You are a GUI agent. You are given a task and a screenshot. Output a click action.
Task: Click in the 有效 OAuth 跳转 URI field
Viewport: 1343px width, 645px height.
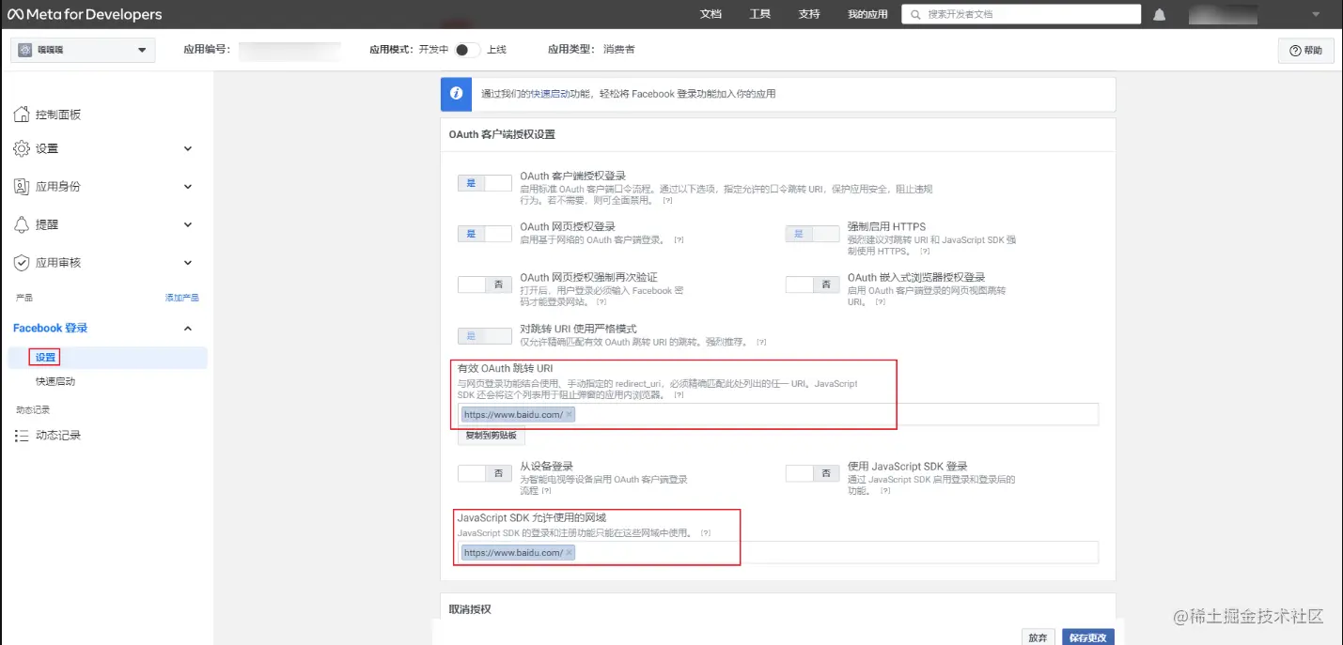[778, 414]
